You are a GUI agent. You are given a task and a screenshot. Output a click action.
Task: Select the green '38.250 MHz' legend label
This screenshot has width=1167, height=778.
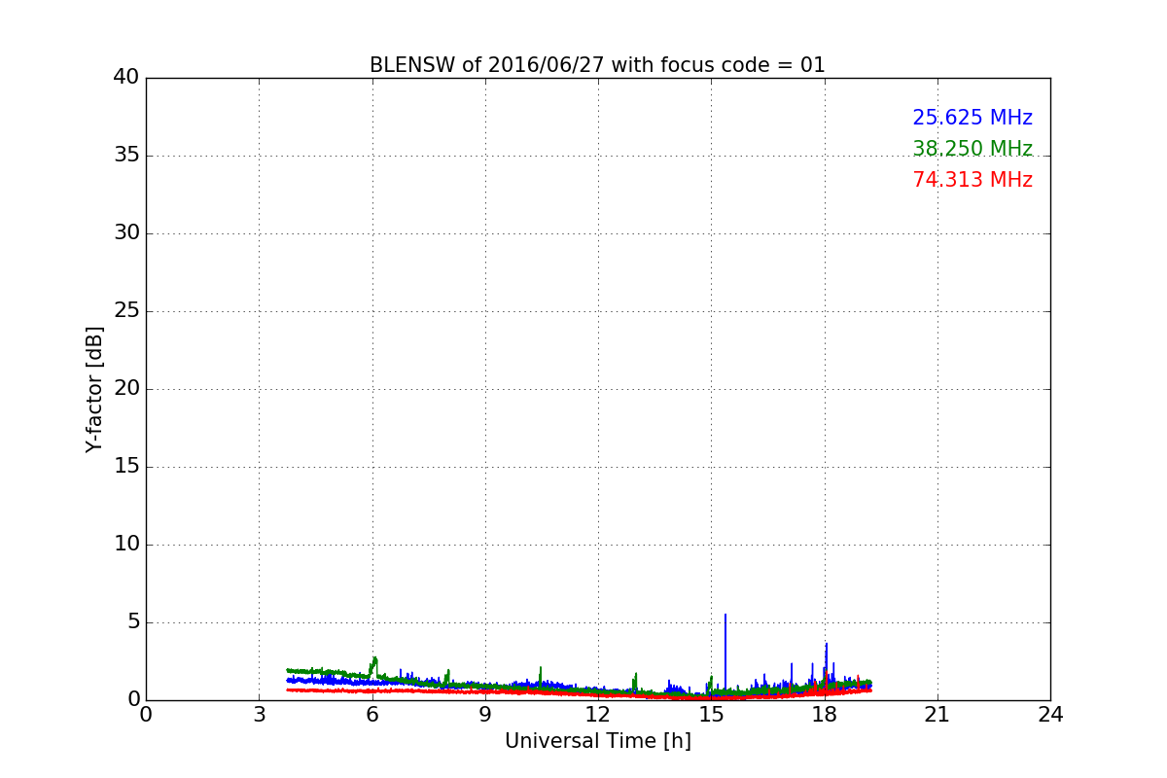pos(972,149)
